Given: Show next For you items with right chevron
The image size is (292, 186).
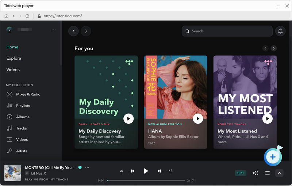Looking at the screenshot, I should click(x=273, y=48).
